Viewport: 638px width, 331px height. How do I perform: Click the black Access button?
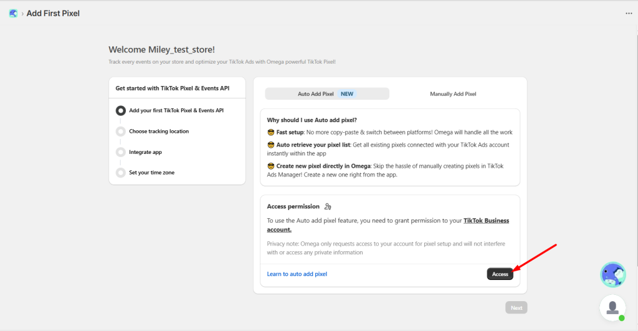click(x=500, y=274)
